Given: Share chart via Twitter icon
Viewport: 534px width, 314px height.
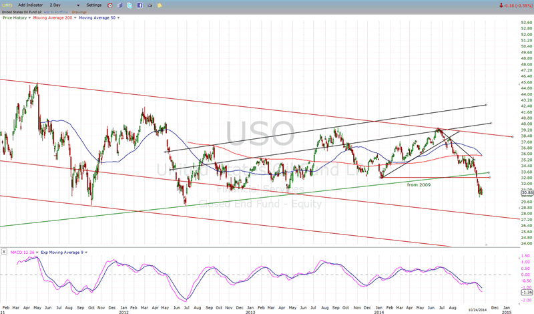Looking at the screenshot, I should (129, 5).
